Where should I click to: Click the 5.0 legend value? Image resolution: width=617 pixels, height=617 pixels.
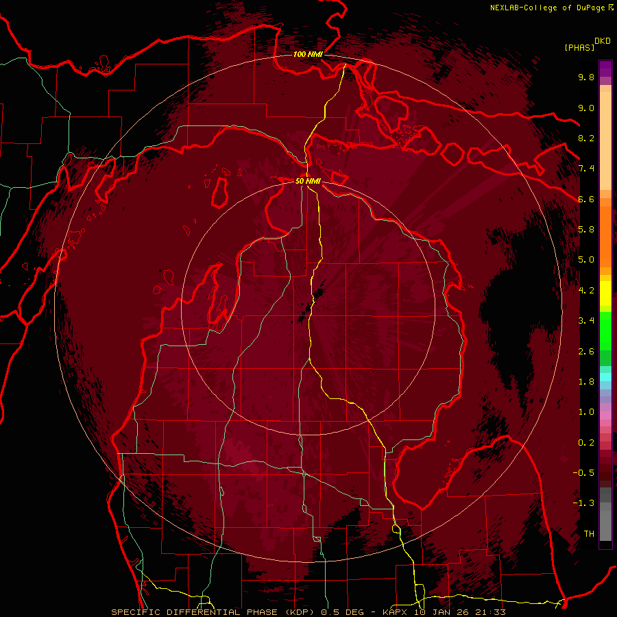586,260
